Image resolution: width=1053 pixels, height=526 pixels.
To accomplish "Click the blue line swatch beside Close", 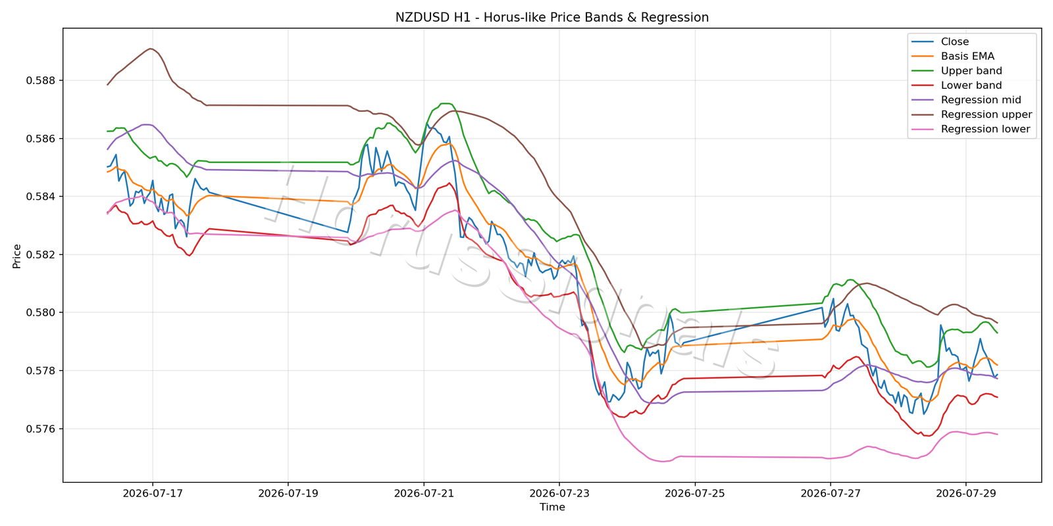I will click(923, 42).
